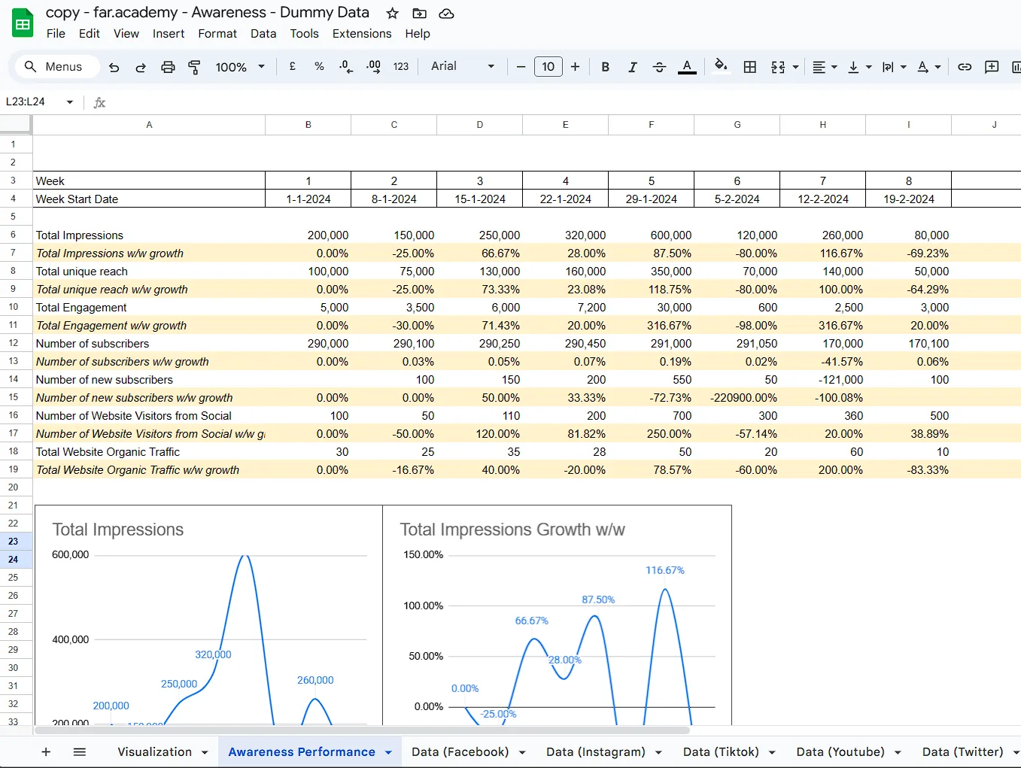Decrease font size with minus button
This screenshot has width=1021, height=768.
pos(521,66)
